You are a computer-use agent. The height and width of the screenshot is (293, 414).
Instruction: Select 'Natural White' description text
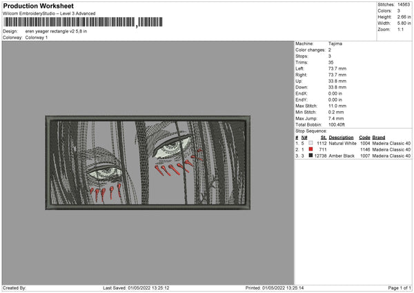click(x=342, y=143)
